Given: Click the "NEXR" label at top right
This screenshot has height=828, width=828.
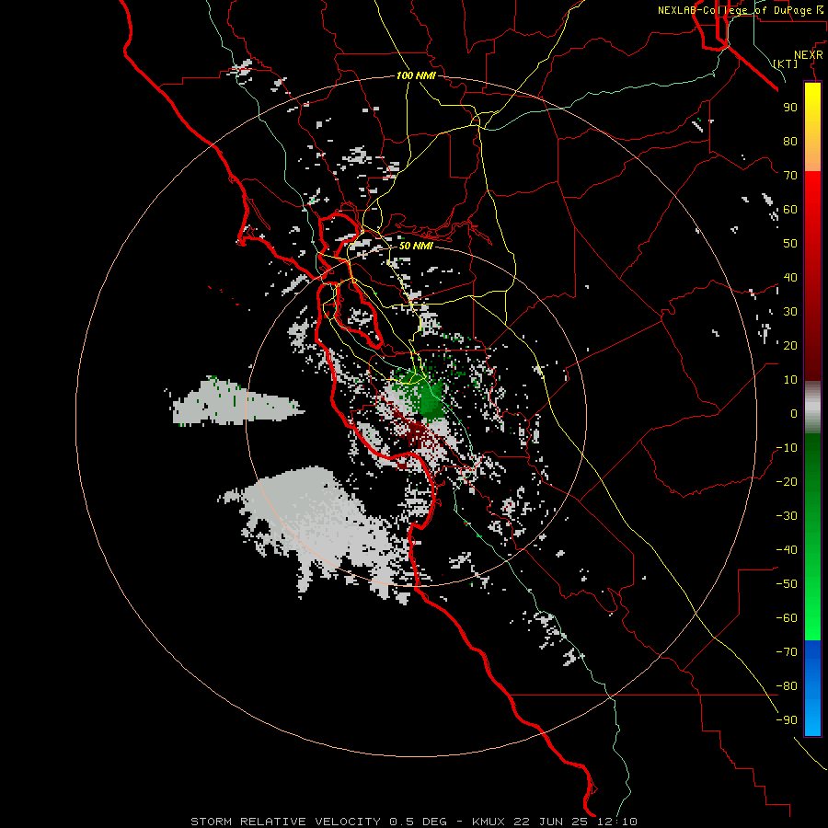Looking at the screenshot, I should coord(809,55).
